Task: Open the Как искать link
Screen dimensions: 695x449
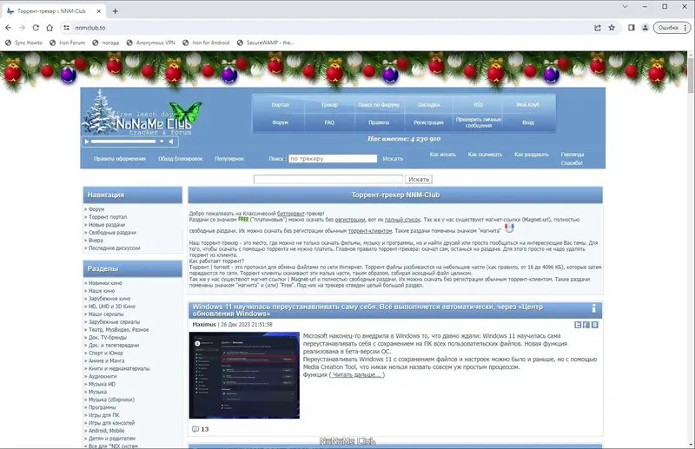Action: [x=443, y=155]
